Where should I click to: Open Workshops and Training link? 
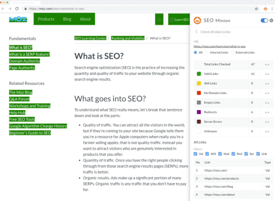(30, 106)
